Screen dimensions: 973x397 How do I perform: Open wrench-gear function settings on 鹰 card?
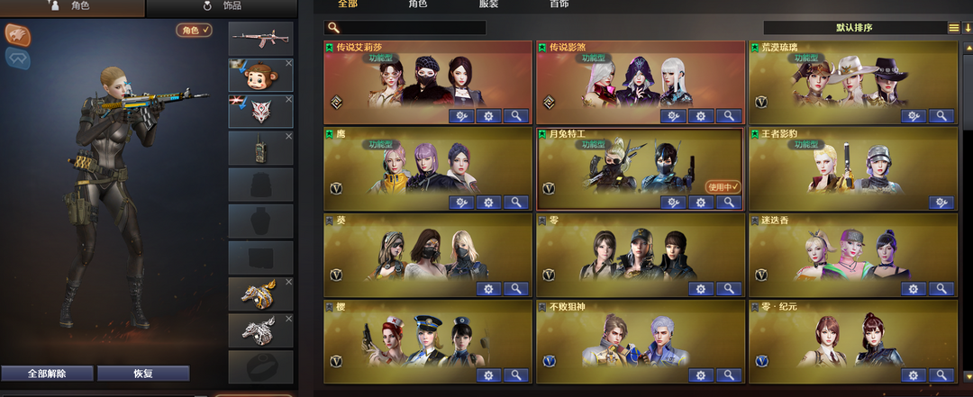(x=461, y=203)
